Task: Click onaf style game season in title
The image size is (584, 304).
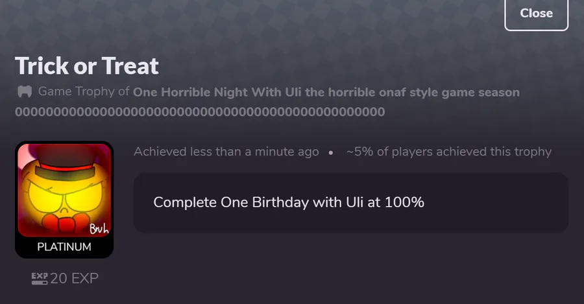Action: pos(449,92)
